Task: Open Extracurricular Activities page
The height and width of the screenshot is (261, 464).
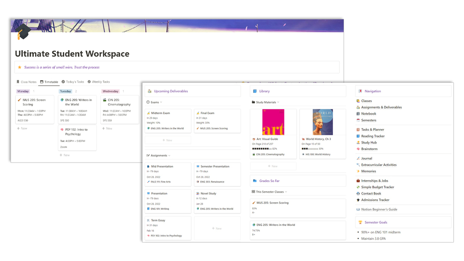Action: 379,165
